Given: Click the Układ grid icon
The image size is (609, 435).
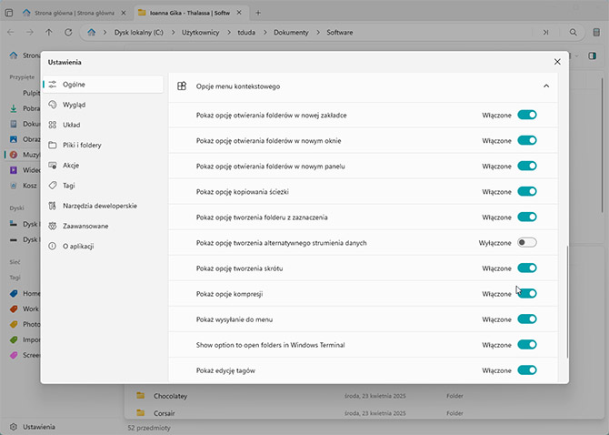Looking at the screenshot, I should point(53,125).
